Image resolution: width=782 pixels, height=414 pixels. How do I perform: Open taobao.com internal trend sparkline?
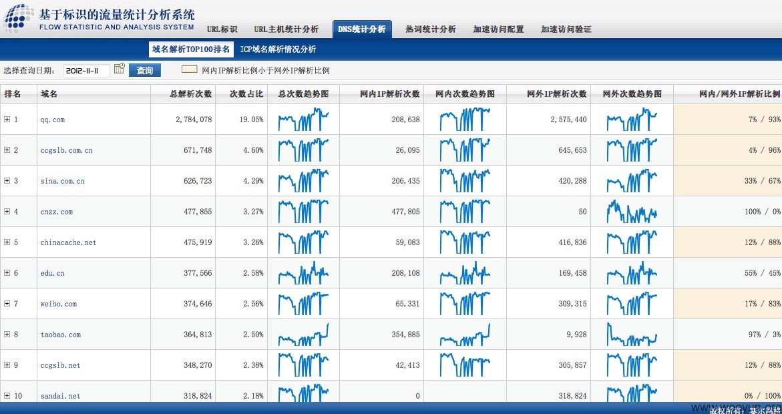[465, 335]
